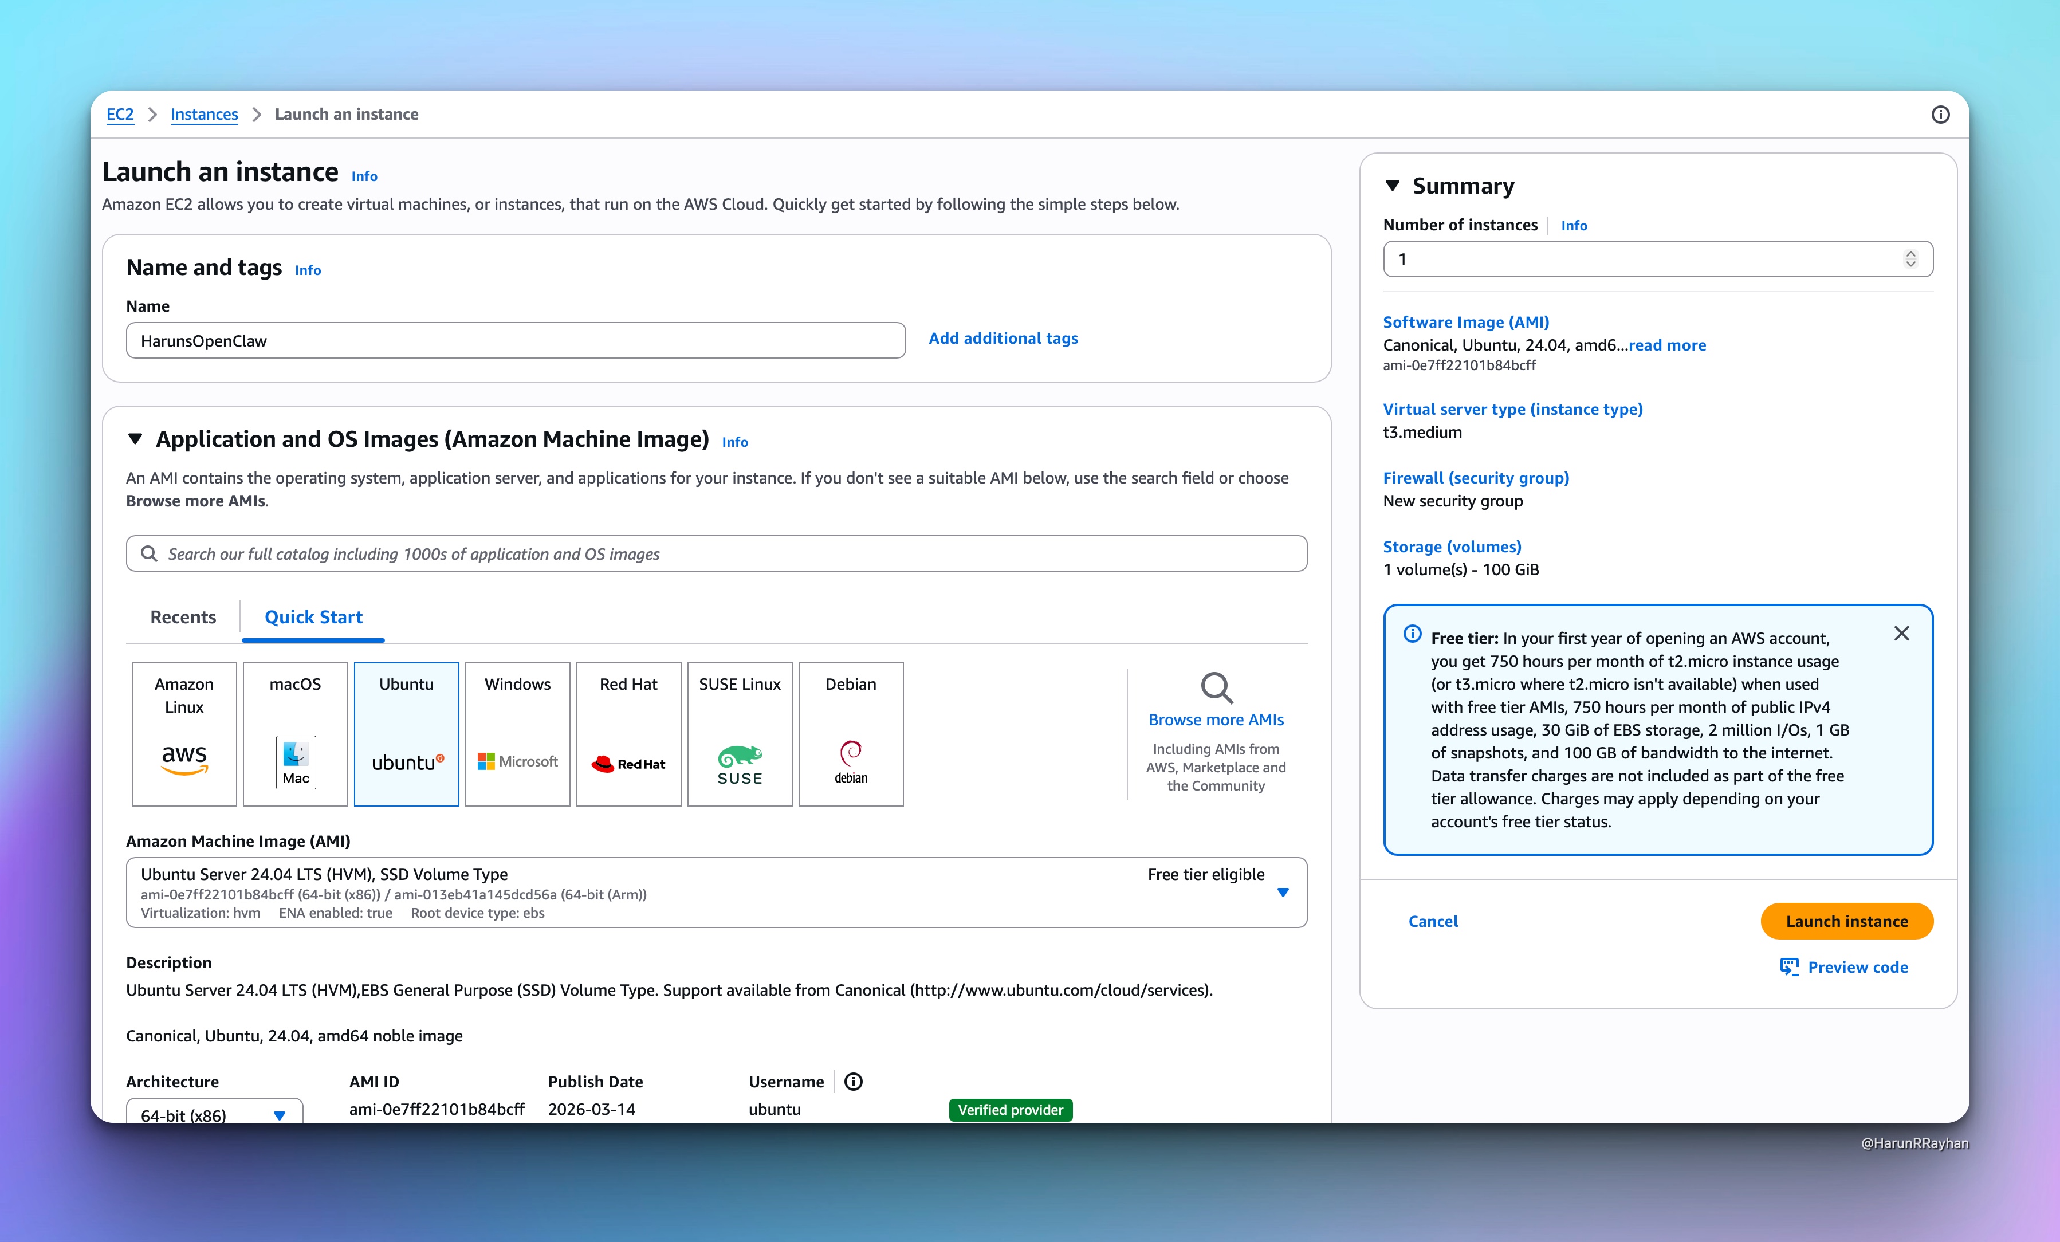Click the Name input field HarunsOpenClaw
This screenshot has height=1242, width=2060.
[516, 340]
